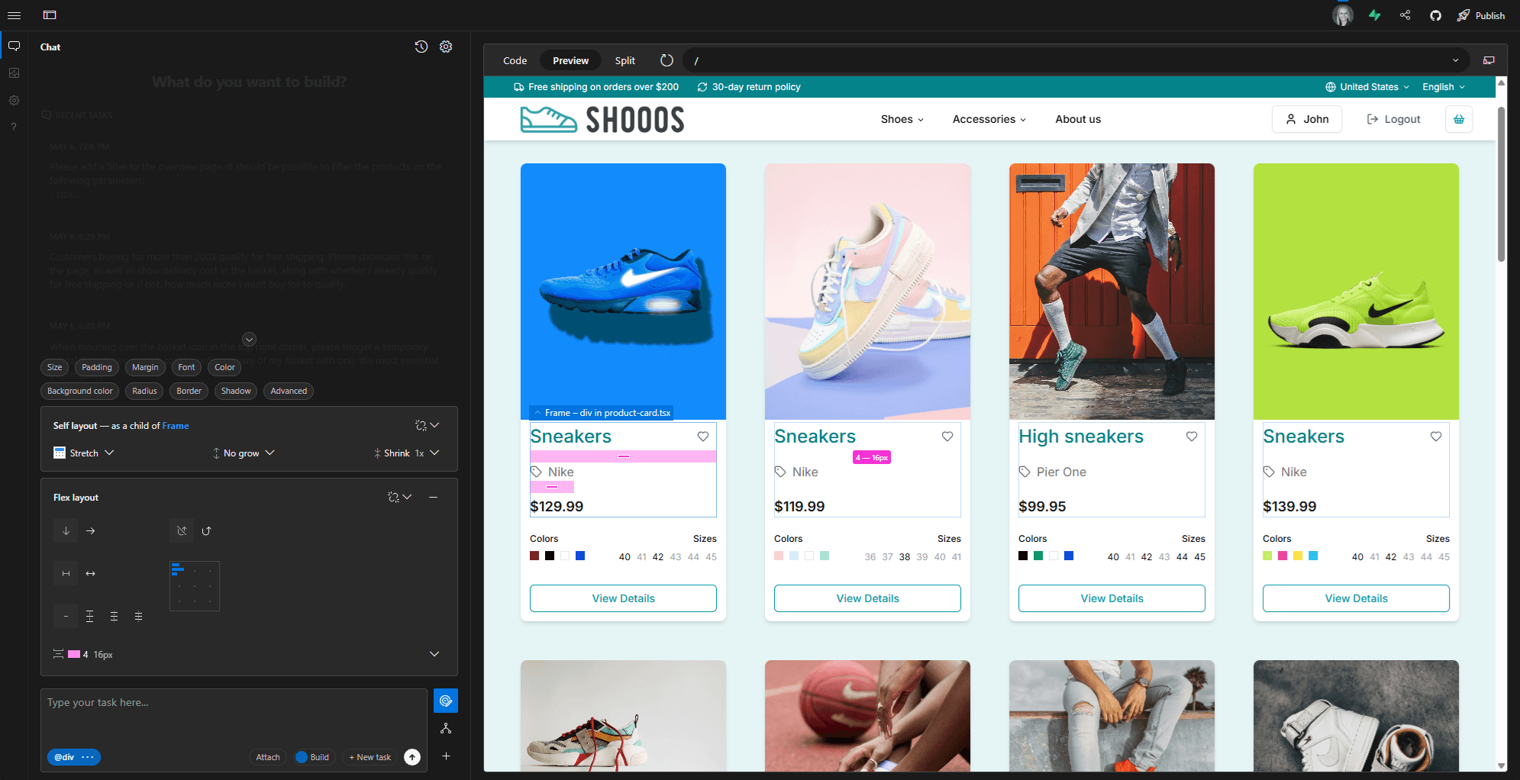Screen dimensions: 1520x780
Task: Open the images icon in left sidebar
Action: [x=14, y=73]
